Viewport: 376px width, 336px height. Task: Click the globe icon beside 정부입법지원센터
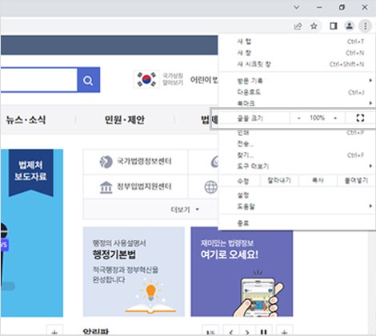click(x=211, y=187)
